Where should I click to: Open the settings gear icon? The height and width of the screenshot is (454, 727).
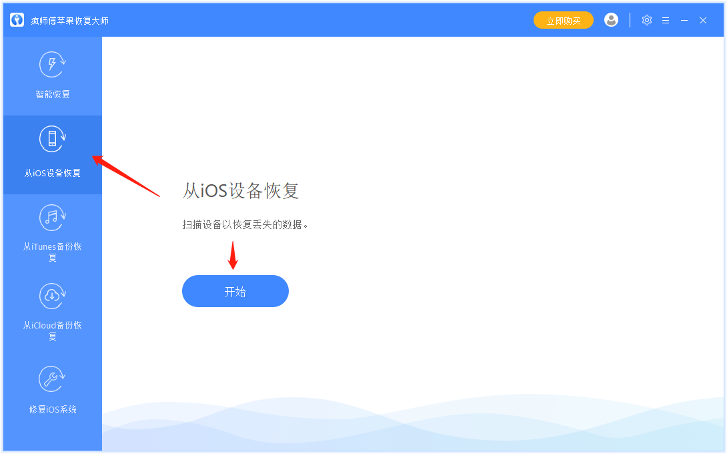click(x=646, y=20)
